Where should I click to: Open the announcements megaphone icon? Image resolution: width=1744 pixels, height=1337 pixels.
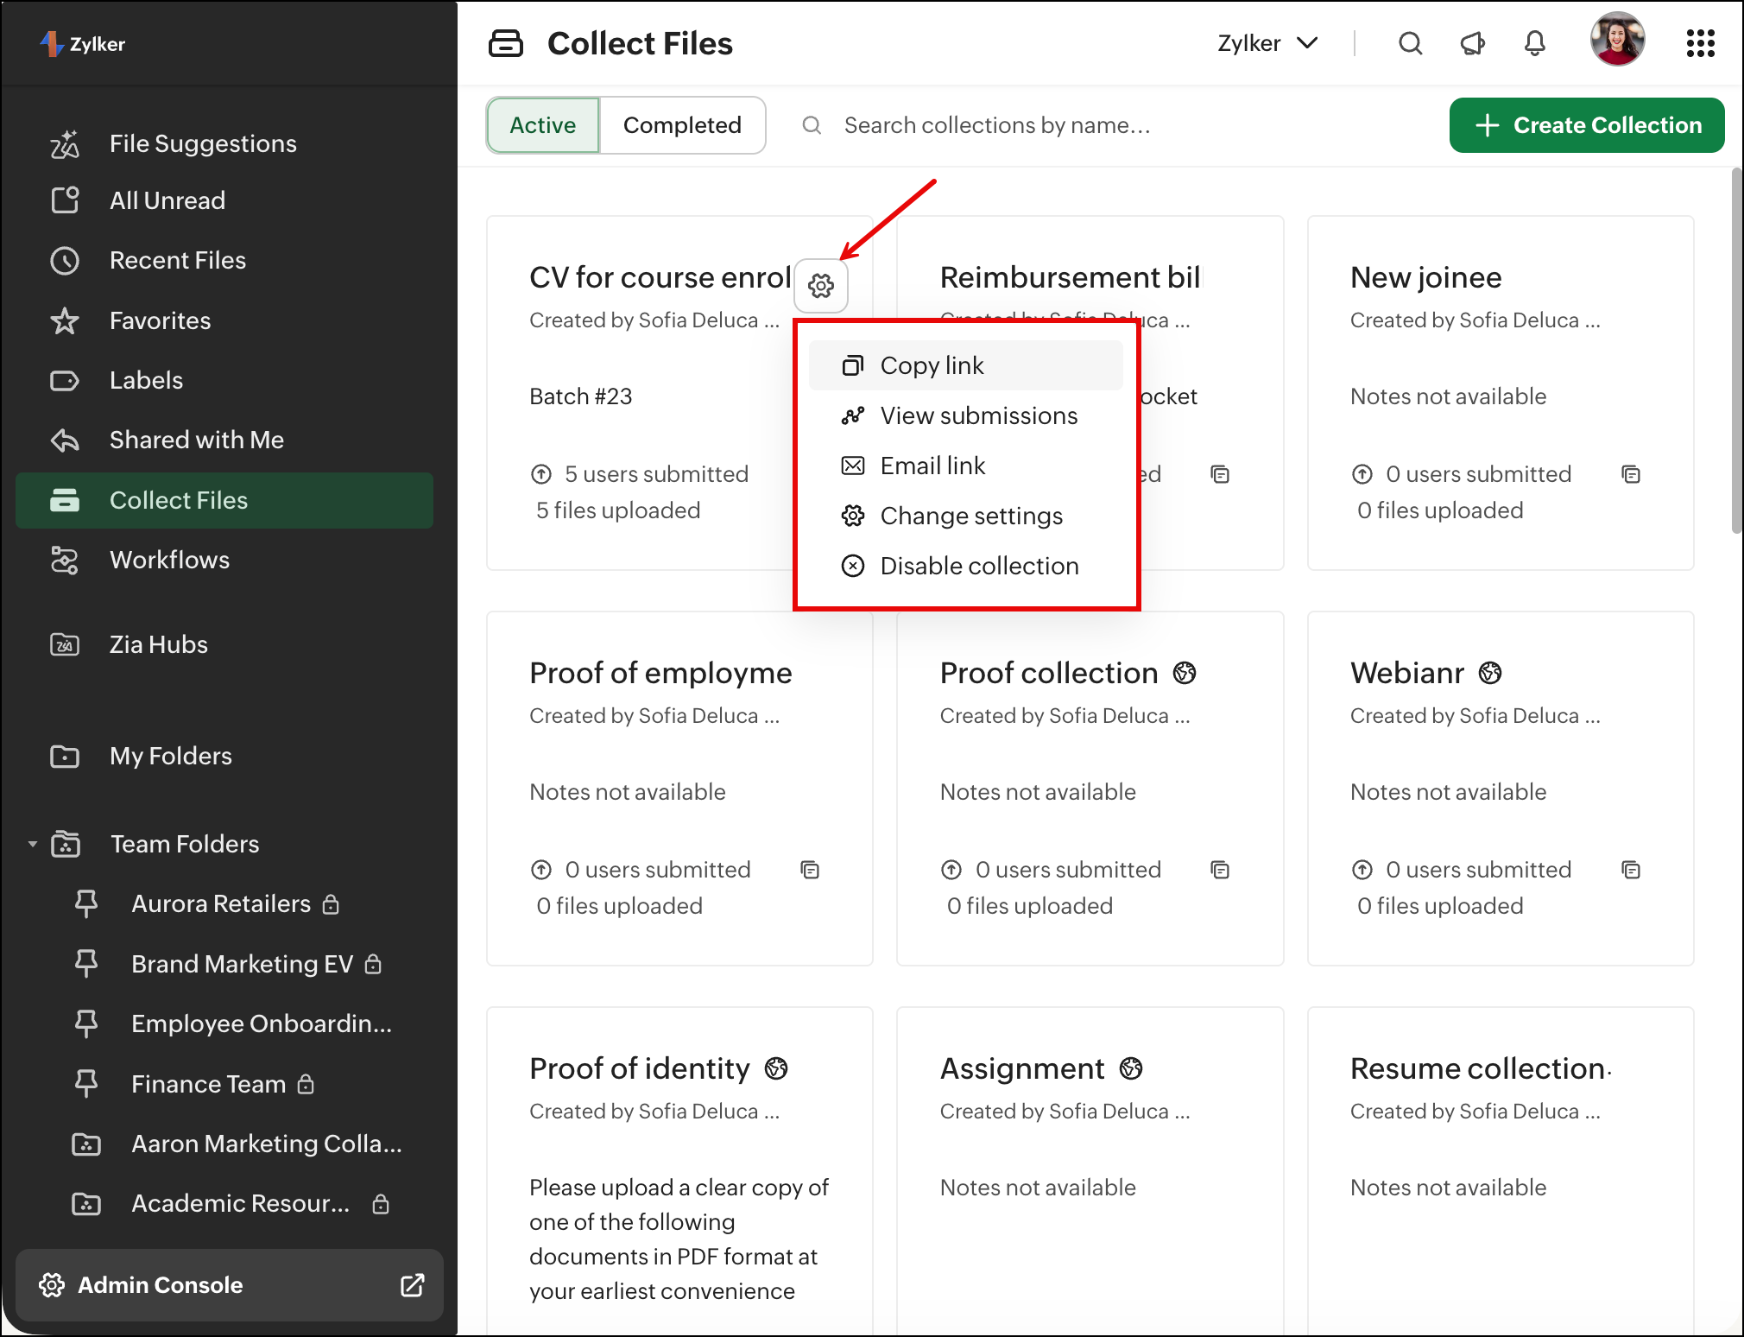[x=1472, y=43]
